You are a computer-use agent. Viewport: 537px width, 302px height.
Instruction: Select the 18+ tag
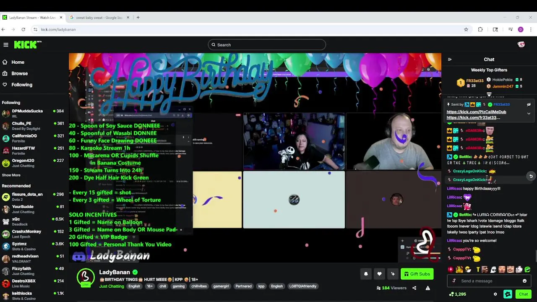[149, 286]
